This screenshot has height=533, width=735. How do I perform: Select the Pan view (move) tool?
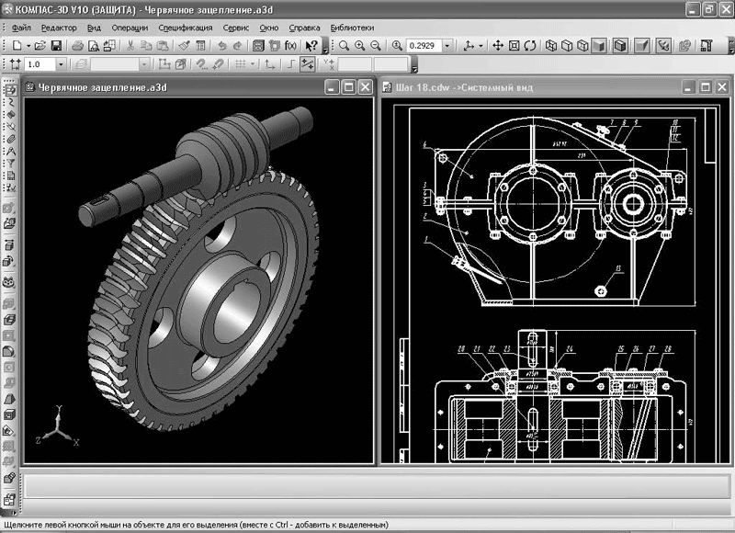tap(498, 45)
